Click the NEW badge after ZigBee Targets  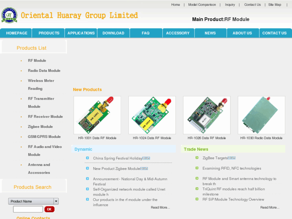coord(232,158)
